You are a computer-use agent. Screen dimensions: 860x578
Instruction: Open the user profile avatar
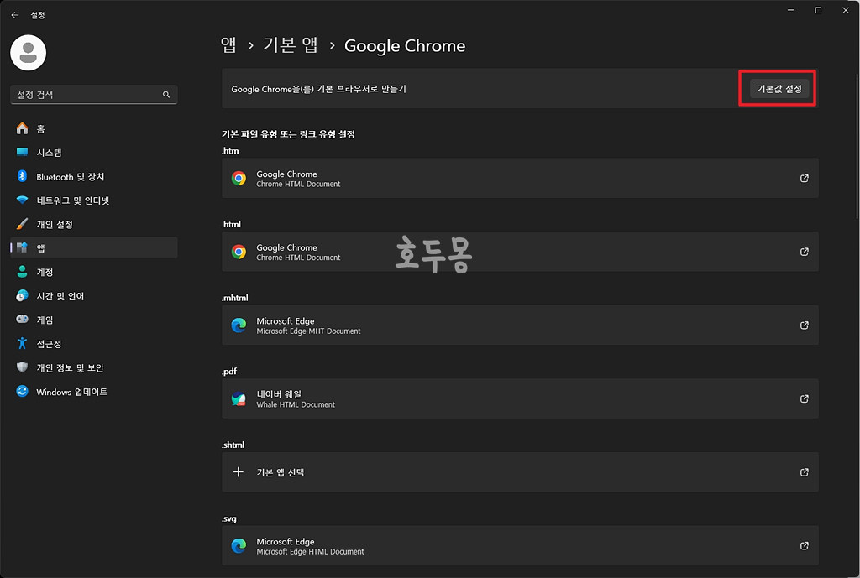(28, 53)
